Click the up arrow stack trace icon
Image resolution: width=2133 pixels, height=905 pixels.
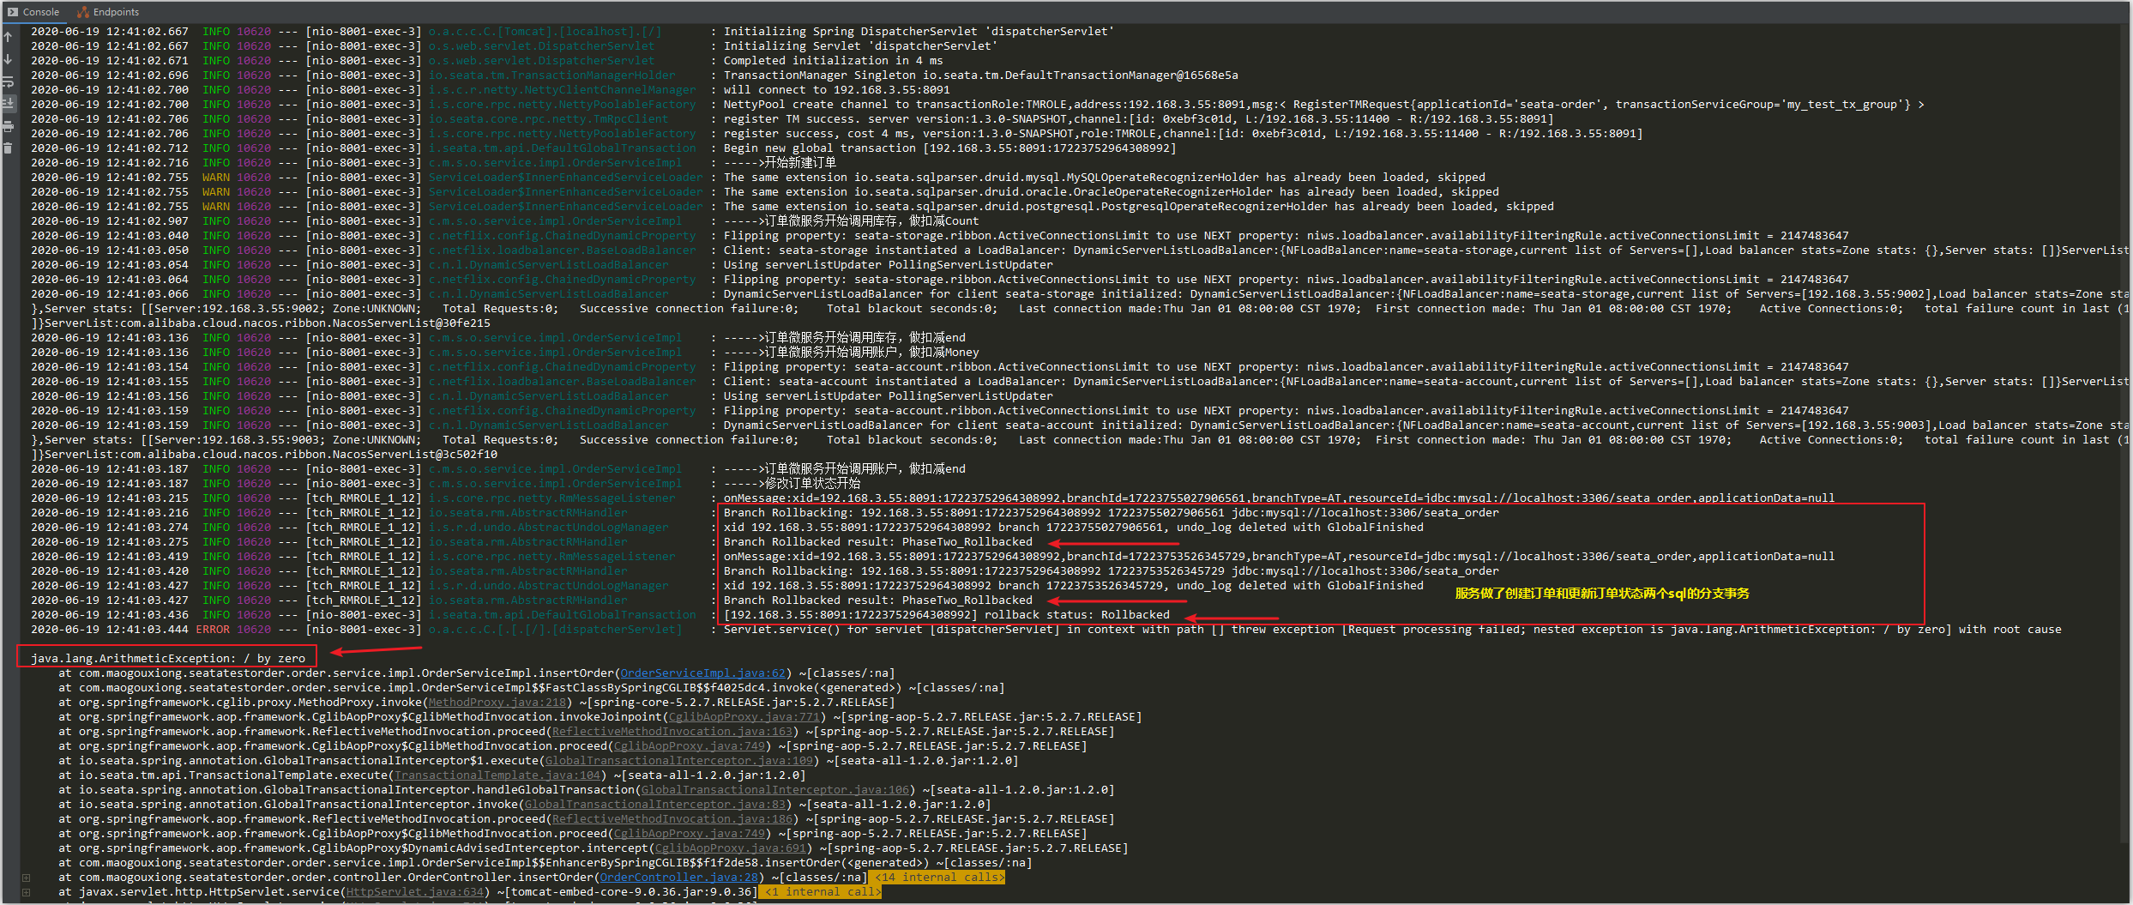click(8, 36)
